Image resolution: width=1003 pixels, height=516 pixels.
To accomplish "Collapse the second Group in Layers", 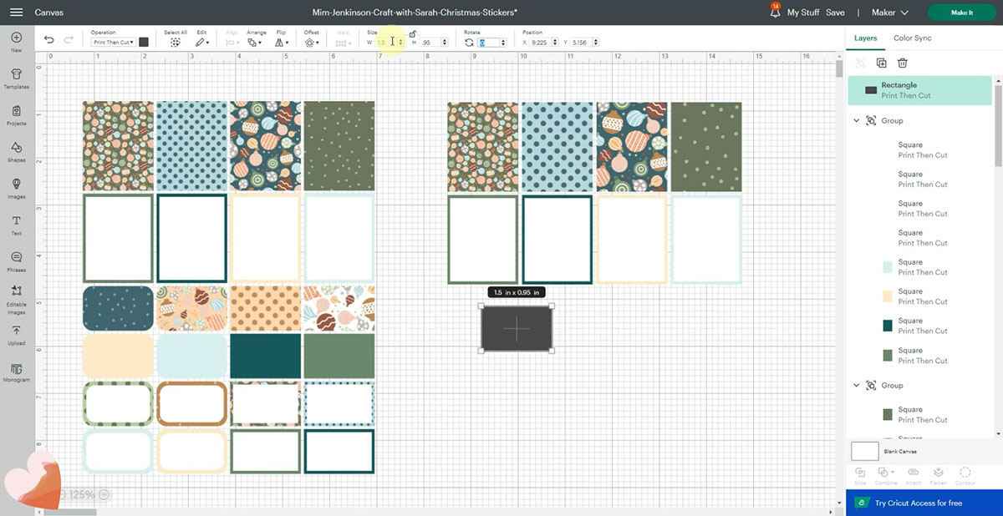I will pos(857,386).
